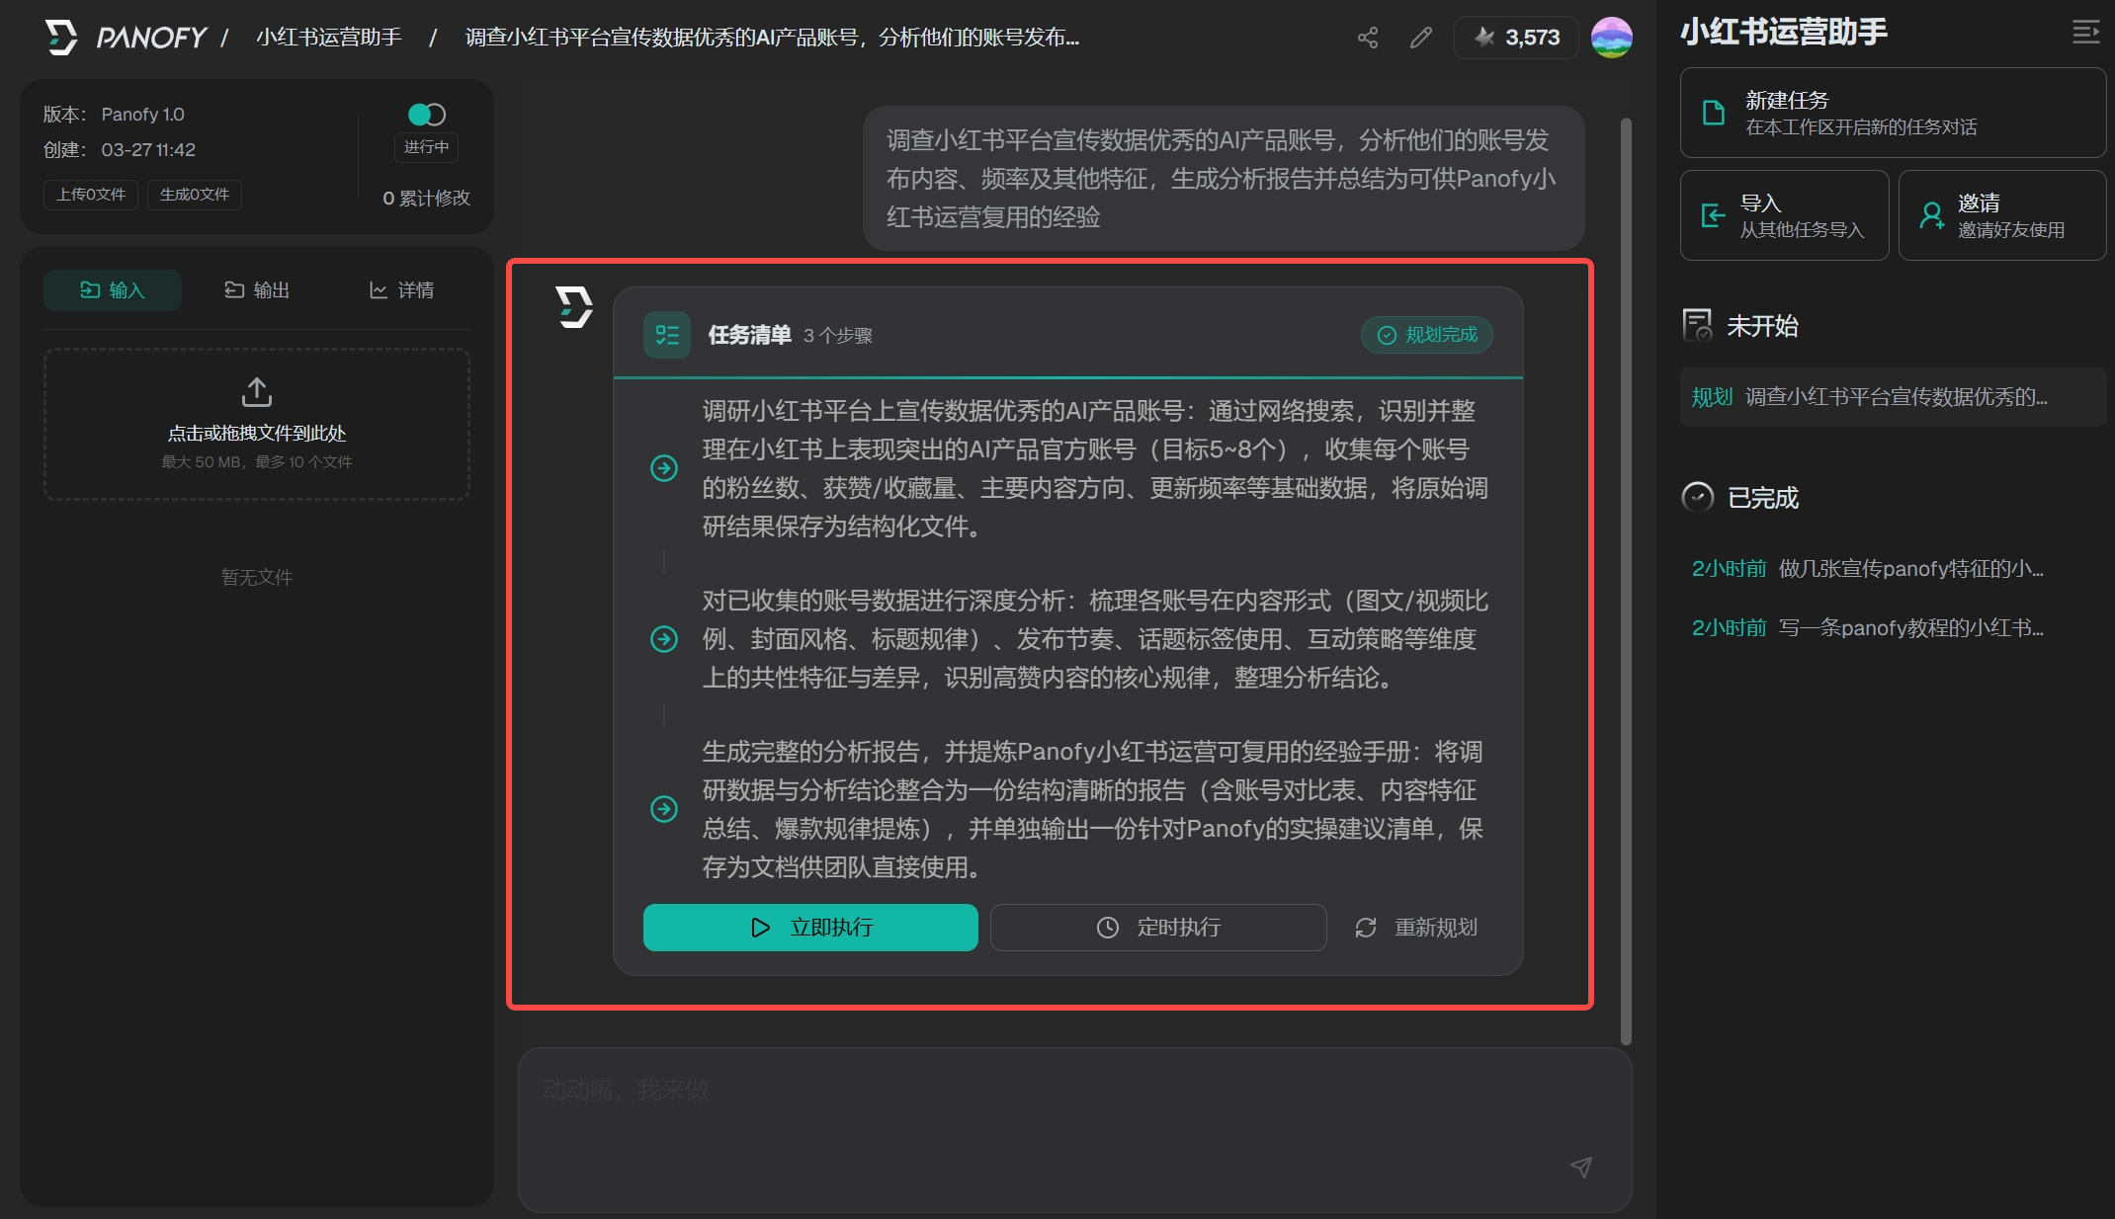This screenshot has height=1219, width=2115.
Task: Switch to the 输出 tab
Action: click(257, 289)
